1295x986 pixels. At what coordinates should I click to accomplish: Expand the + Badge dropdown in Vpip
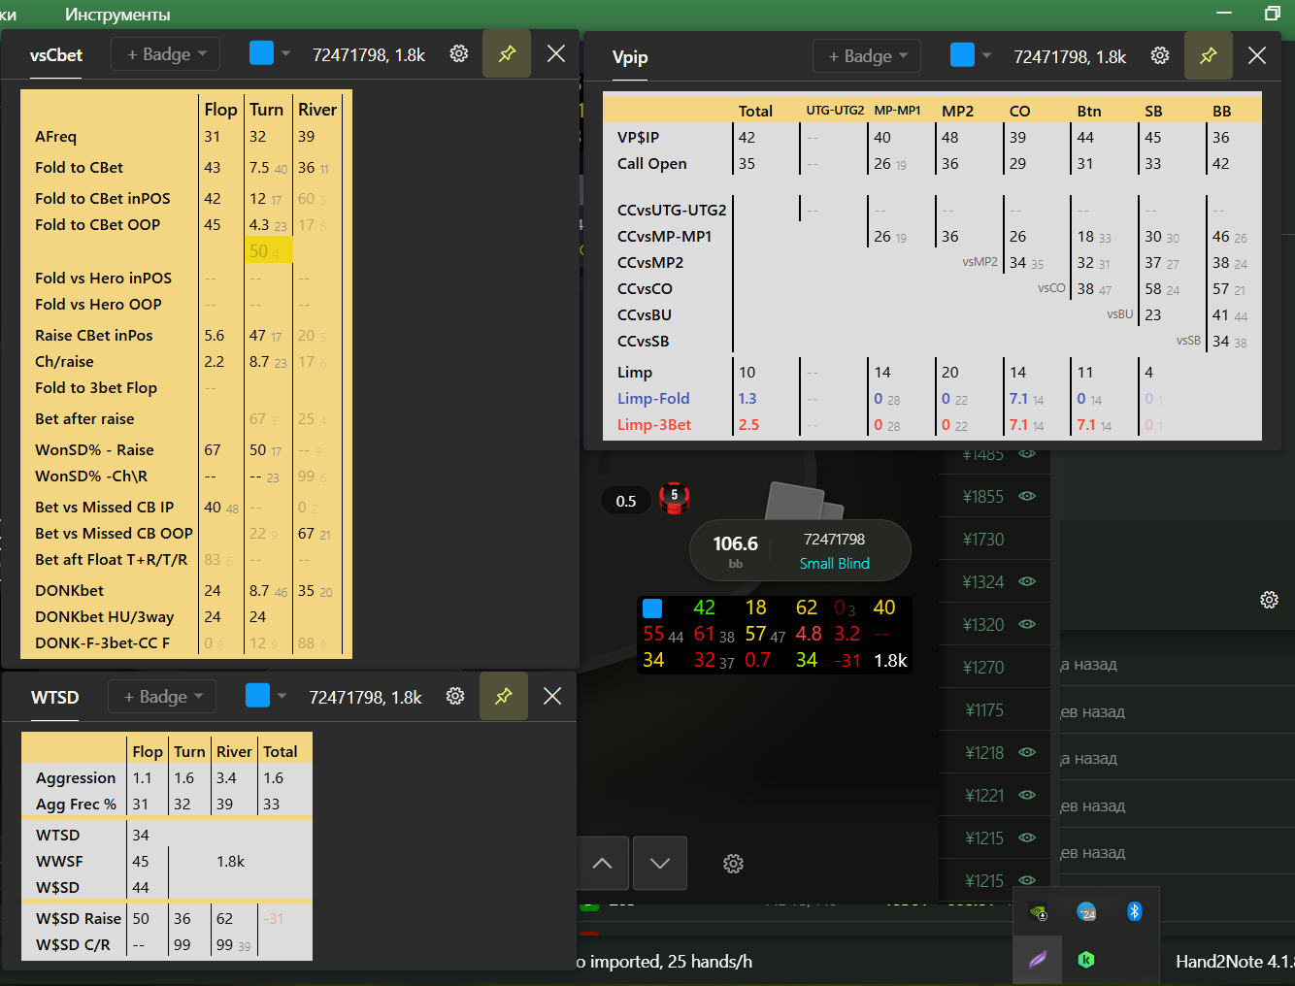[x=867, y=56]
